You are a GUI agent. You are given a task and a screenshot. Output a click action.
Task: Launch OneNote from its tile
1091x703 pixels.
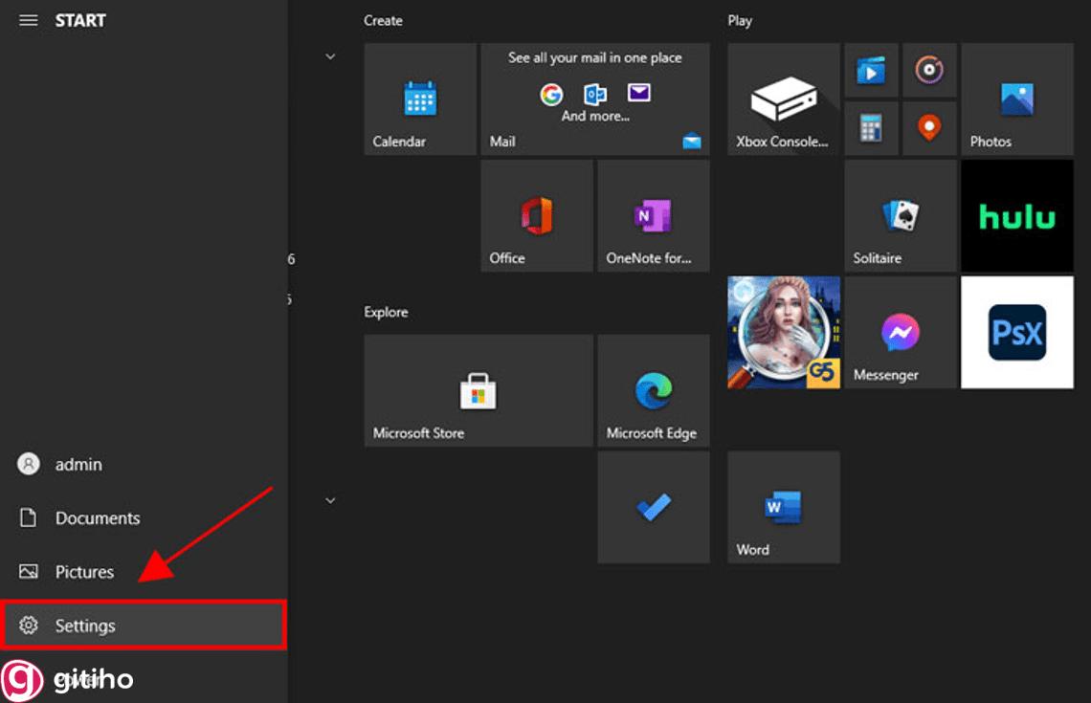coord(653,216)
